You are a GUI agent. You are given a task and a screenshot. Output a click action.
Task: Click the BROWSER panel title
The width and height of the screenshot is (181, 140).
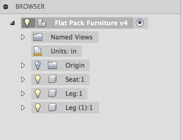coord(30,6)
